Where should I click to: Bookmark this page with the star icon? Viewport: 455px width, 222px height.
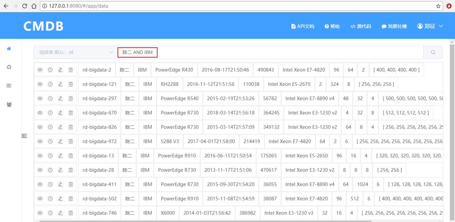(438, 6)
